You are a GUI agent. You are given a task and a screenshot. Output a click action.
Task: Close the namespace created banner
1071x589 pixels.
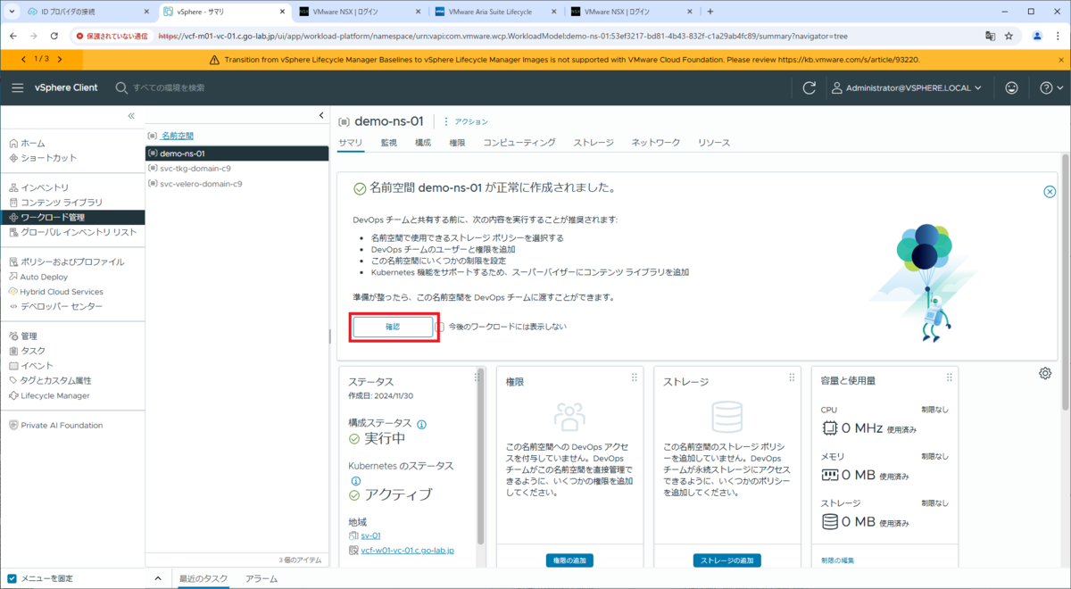pyautogui.click(x=1050, y=192)
